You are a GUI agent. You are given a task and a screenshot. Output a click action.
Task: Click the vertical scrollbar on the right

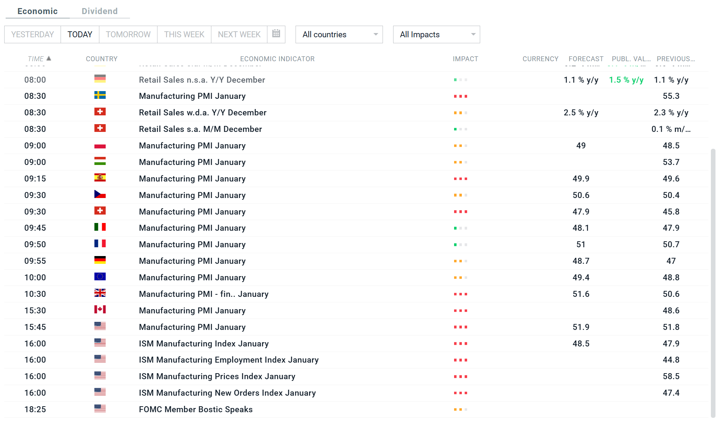pos(713,281)
